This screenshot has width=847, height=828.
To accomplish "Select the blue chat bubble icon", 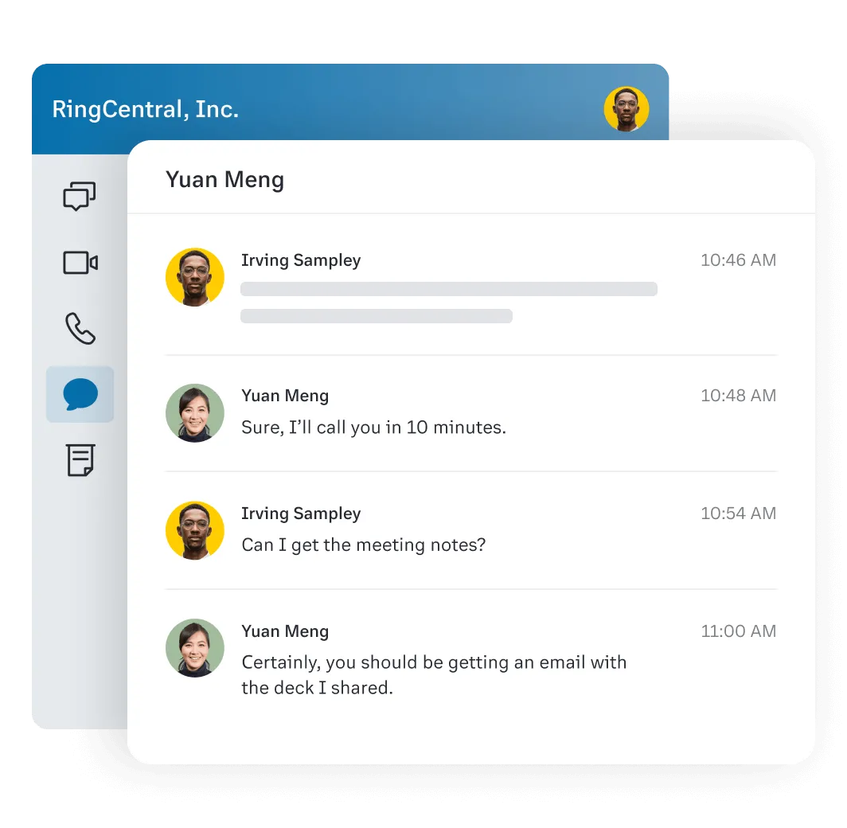I will (x=80, y=394).
